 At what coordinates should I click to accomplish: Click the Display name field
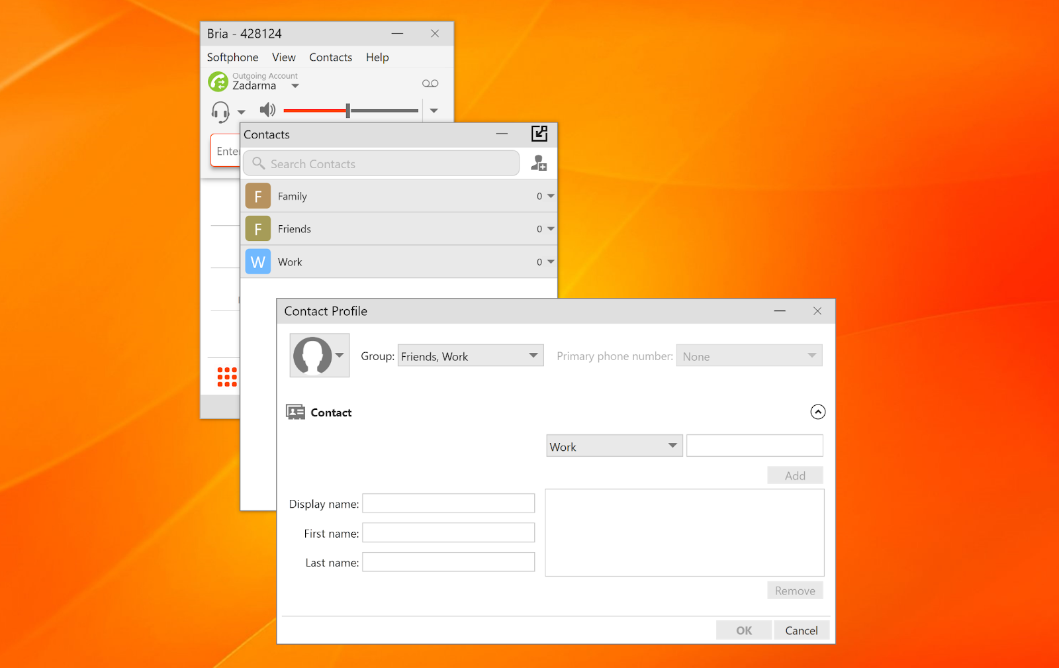448,504
